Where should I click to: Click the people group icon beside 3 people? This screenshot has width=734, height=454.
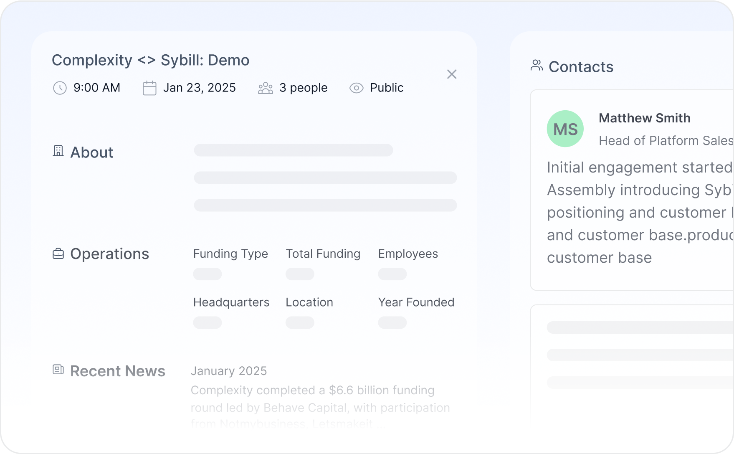coord(266,88)
